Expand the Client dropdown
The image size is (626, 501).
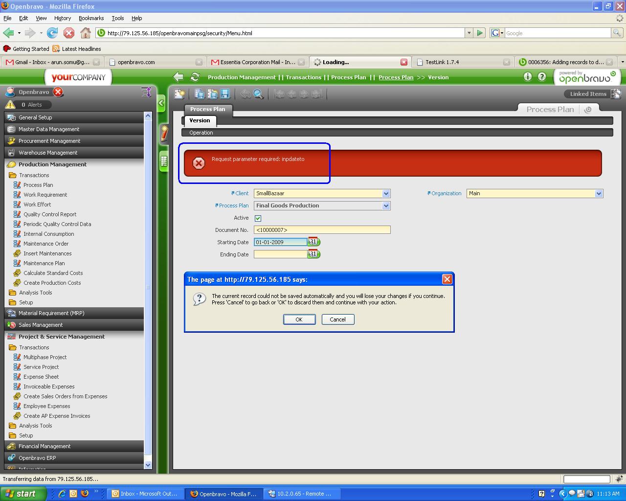pyautogui.click(x=386, y=193)
